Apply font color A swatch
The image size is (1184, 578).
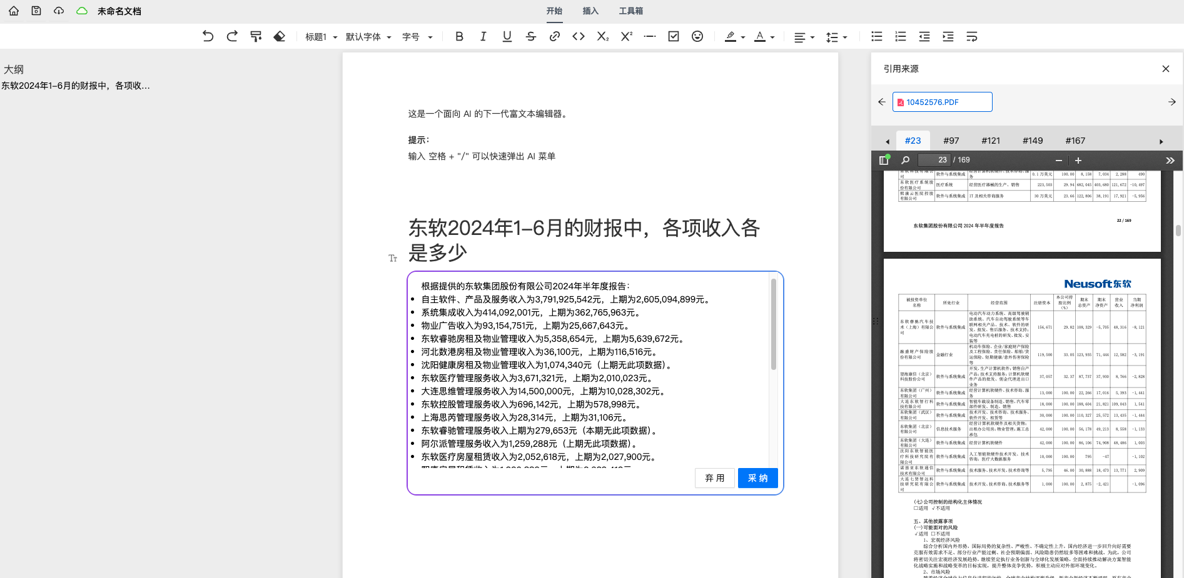click(x=760, y=37)
